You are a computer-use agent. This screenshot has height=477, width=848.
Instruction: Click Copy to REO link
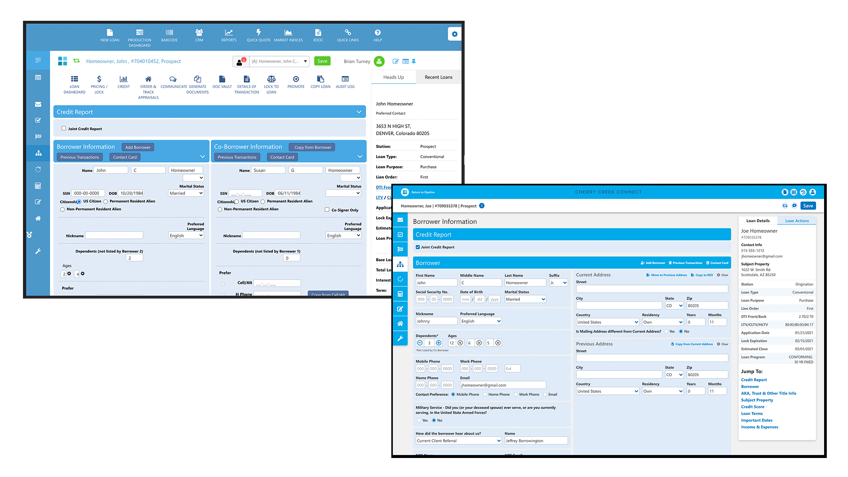(x=702, y=275)
